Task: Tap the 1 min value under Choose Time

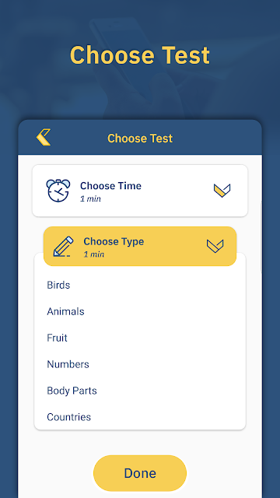Action: click(90, 199)
